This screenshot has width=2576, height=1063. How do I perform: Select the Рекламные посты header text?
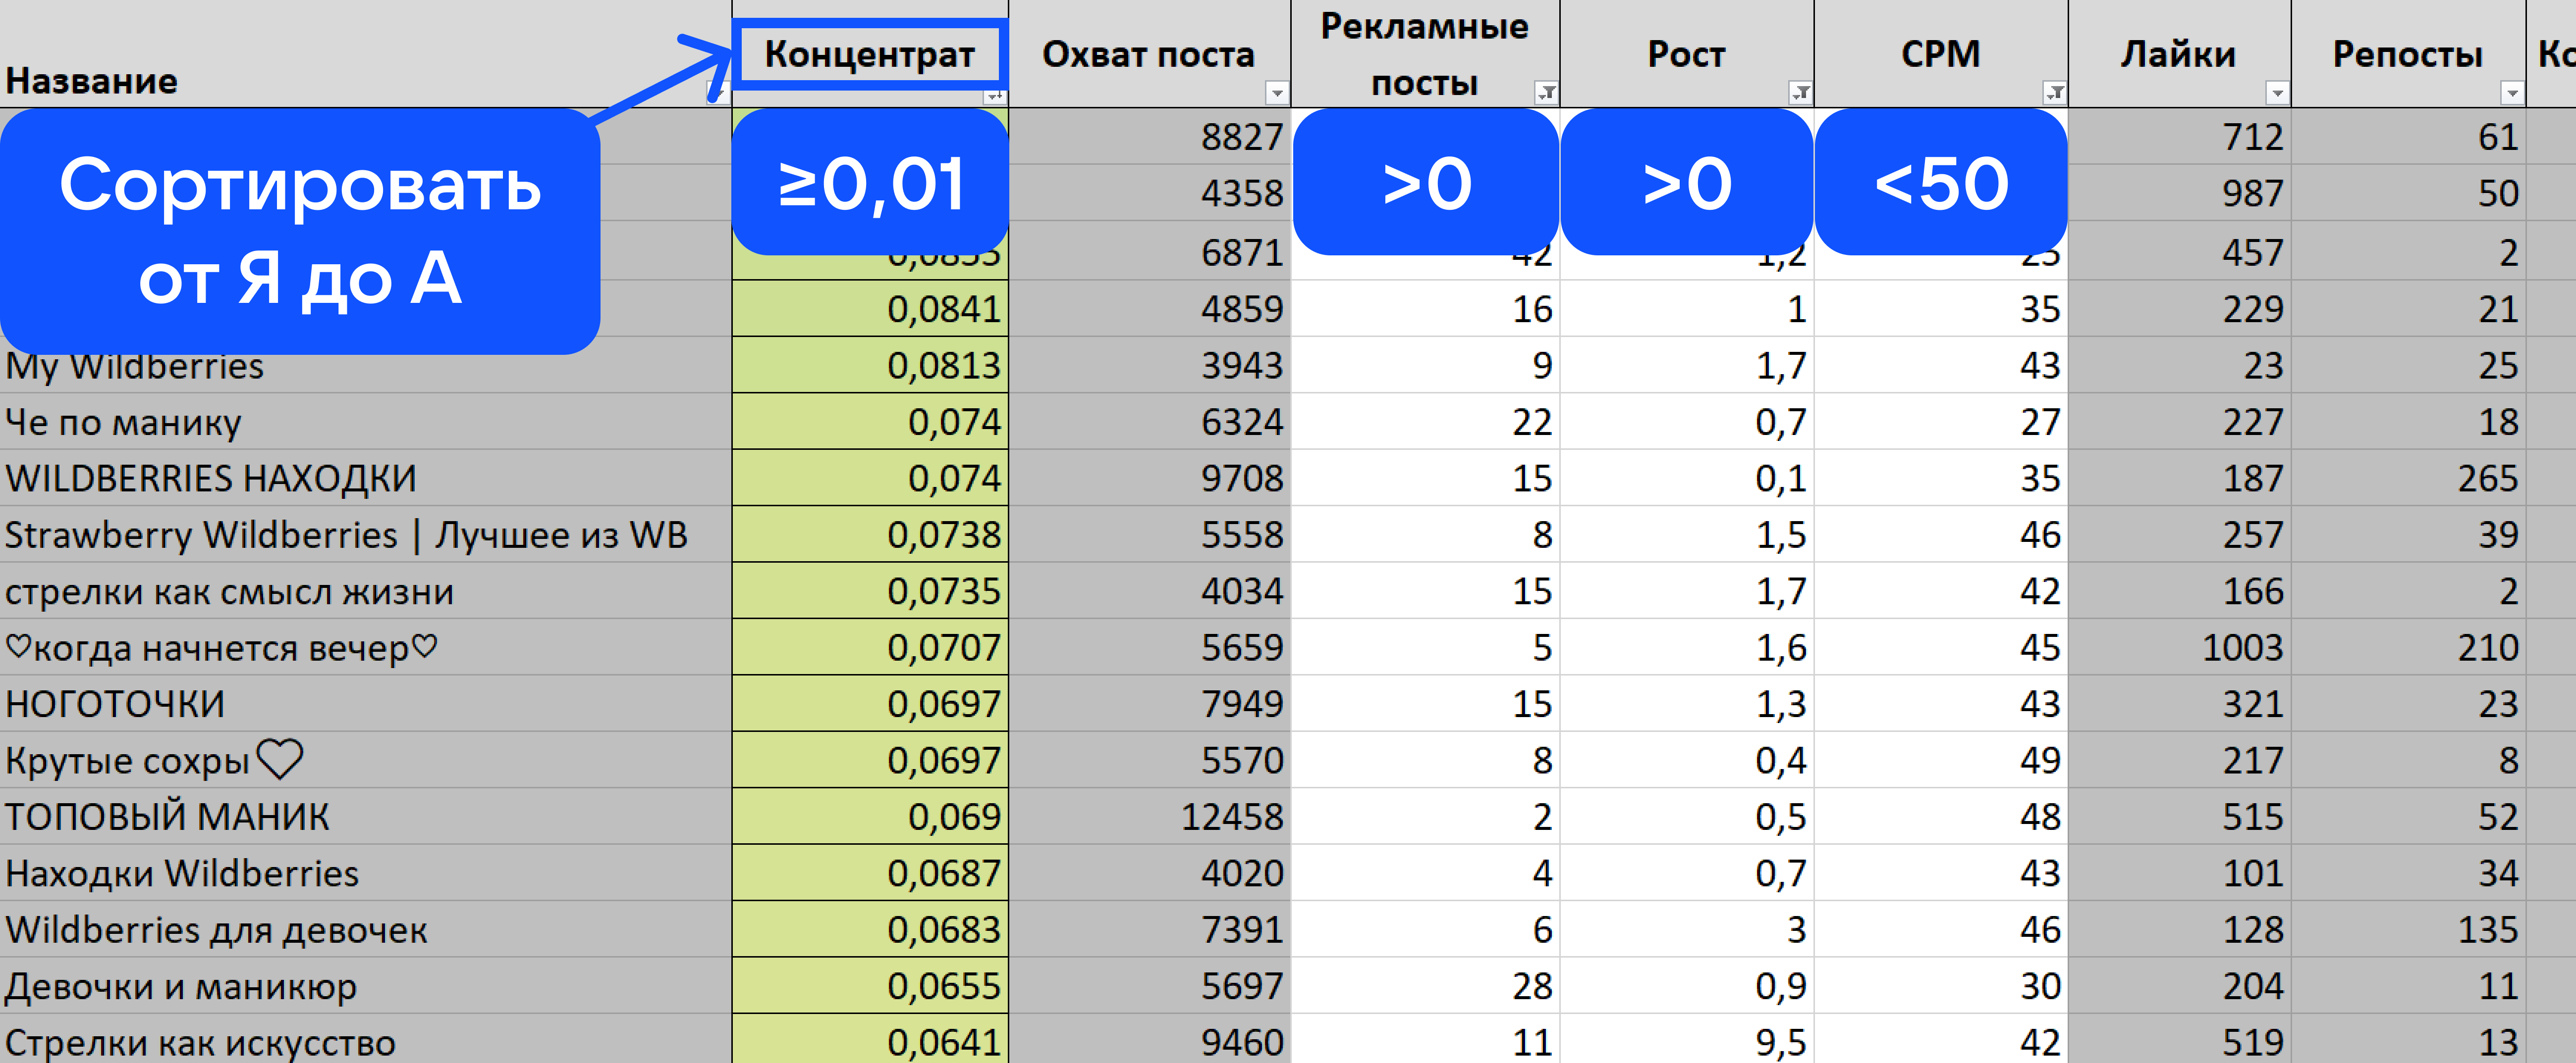click(1424, 54)
